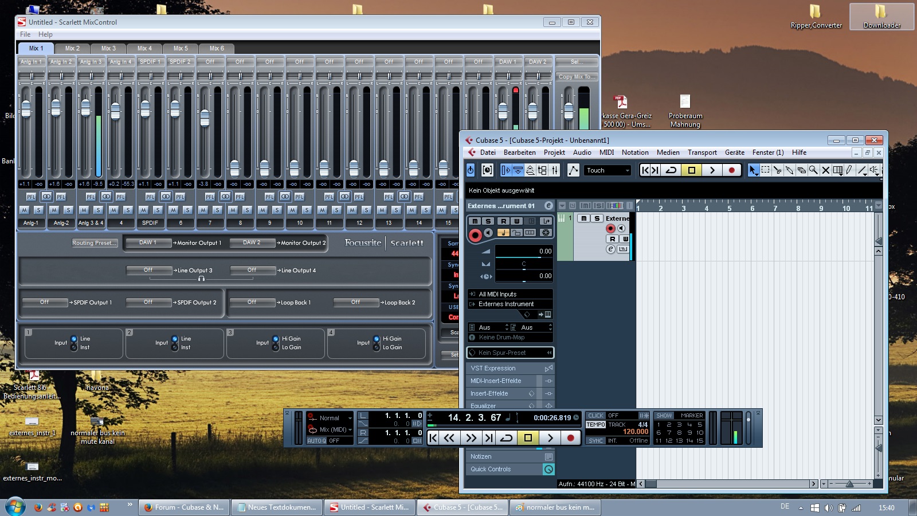Switch to Mix 2 tab
This screenshot has width=917, height=516.
72,48
